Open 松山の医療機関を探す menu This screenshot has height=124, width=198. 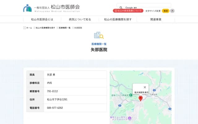tap(118, 20)
